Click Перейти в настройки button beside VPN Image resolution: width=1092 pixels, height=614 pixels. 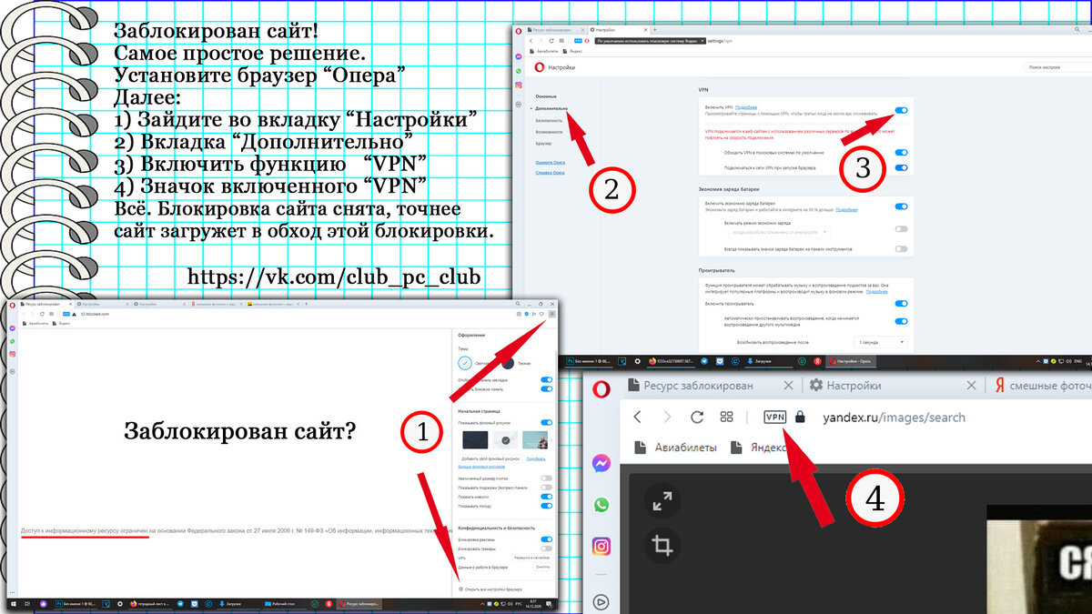coord(532,557)
